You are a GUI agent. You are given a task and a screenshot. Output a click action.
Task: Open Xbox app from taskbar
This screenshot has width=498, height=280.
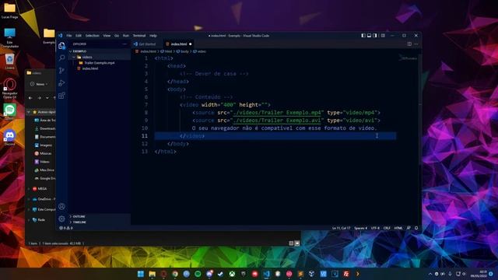coord(232,274)
